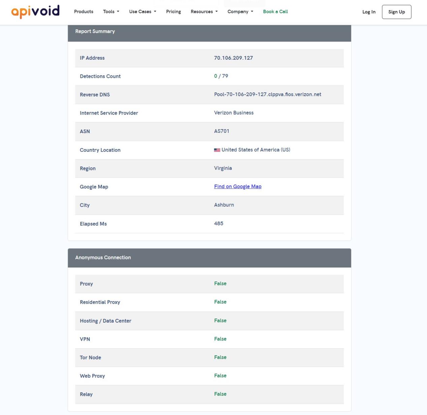
Task: Expand the Use Cases dropdown
Action: (x=143, y=11)
